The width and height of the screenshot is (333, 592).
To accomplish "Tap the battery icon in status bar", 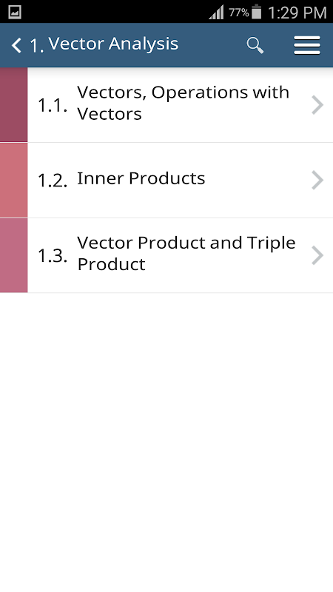I will click(x=256, y=12).
